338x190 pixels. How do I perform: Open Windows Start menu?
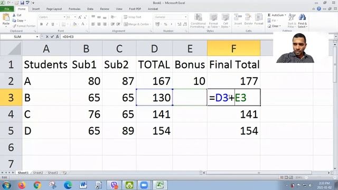pos(6,185)
